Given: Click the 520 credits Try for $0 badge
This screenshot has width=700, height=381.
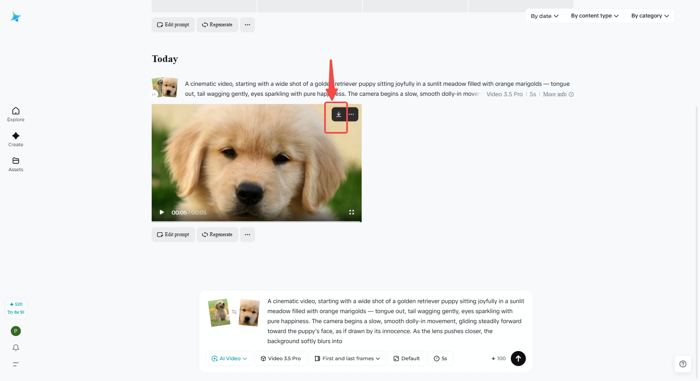Looking at the screenshot, I should click(x=16, y=308).
